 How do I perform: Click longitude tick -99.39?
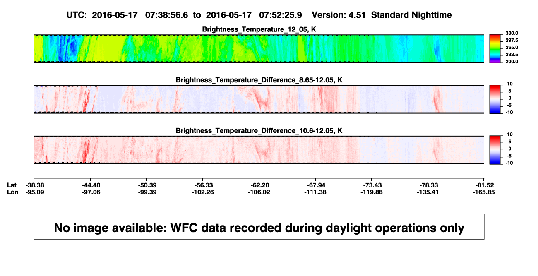(148, 192)
